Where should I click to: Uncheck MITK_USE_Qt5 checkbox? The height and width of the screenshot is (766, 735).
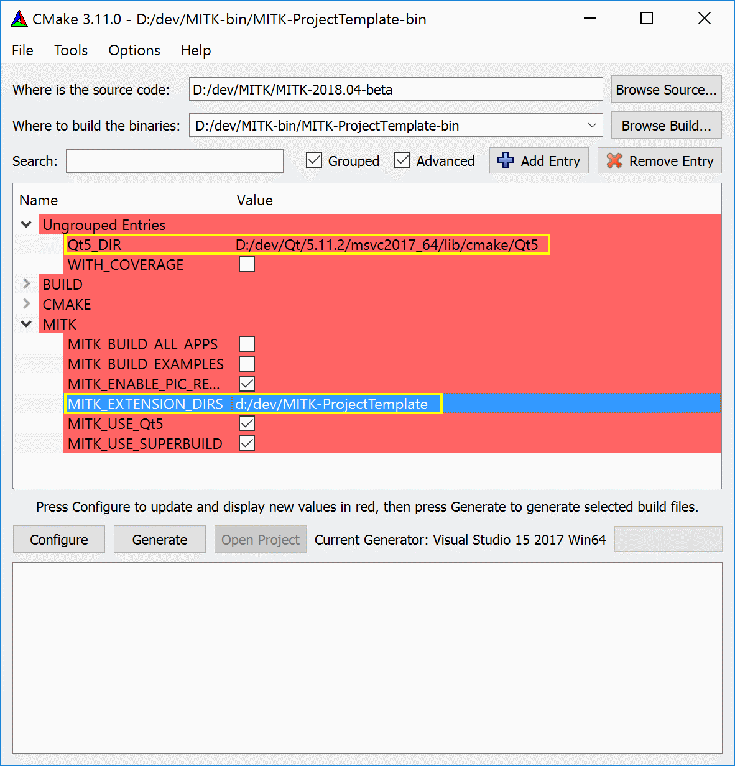point(247,424)
